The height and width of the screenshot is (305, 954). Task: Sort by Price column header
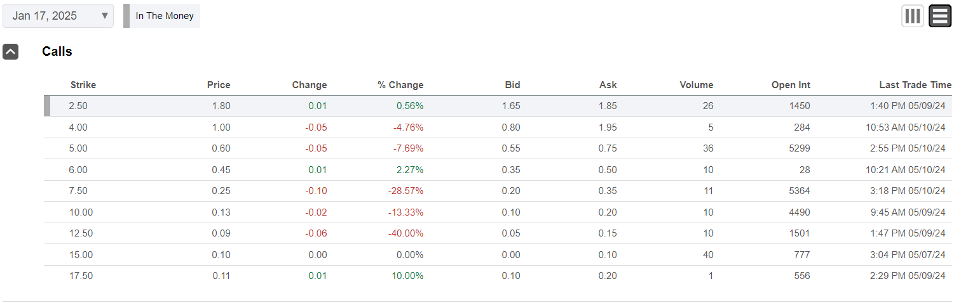219,85
